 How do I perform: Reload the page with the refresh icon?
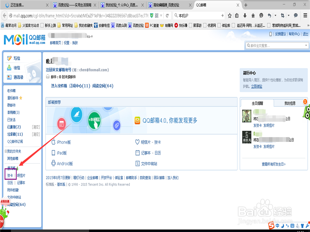click(167, 15)
